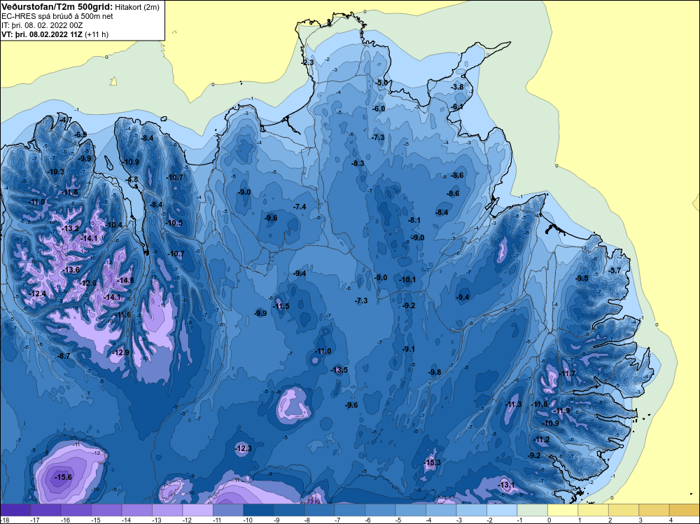Image resolution: width=700 pixels, height=524 pixels.
Task: Click the -11.6 temperature value on the map
Action: (122, 315)
